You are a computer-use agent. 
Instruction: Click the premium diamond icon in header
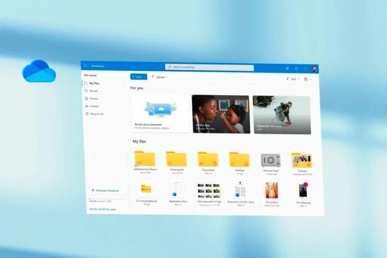click(287, 68)
